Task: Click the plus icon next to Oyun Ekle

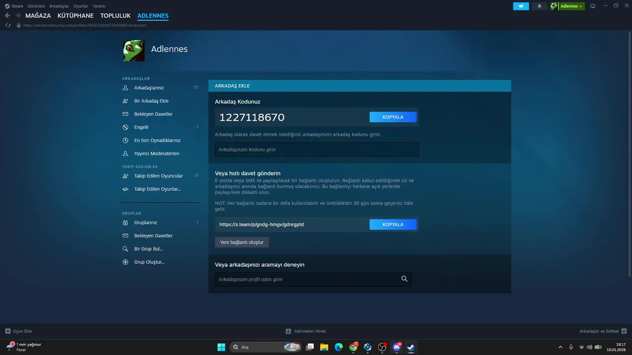Action: click(8, 331)
